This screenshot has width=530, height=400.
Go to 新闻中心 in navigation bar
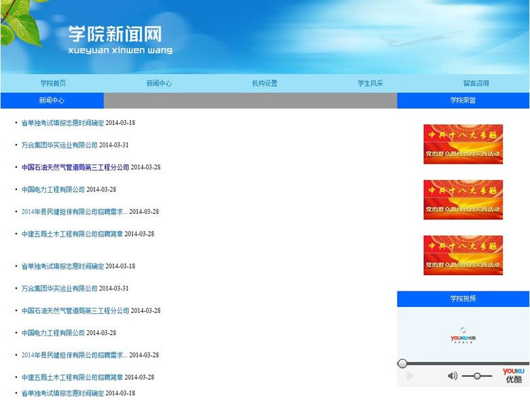(159, 84)
